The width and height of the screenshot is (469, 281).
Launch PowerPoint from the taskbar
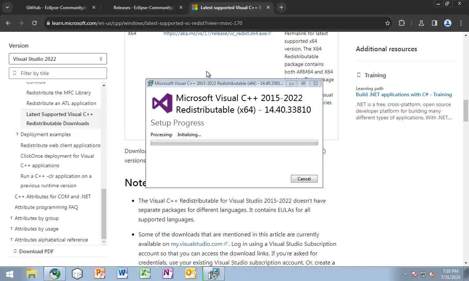(x=100, y=274)
